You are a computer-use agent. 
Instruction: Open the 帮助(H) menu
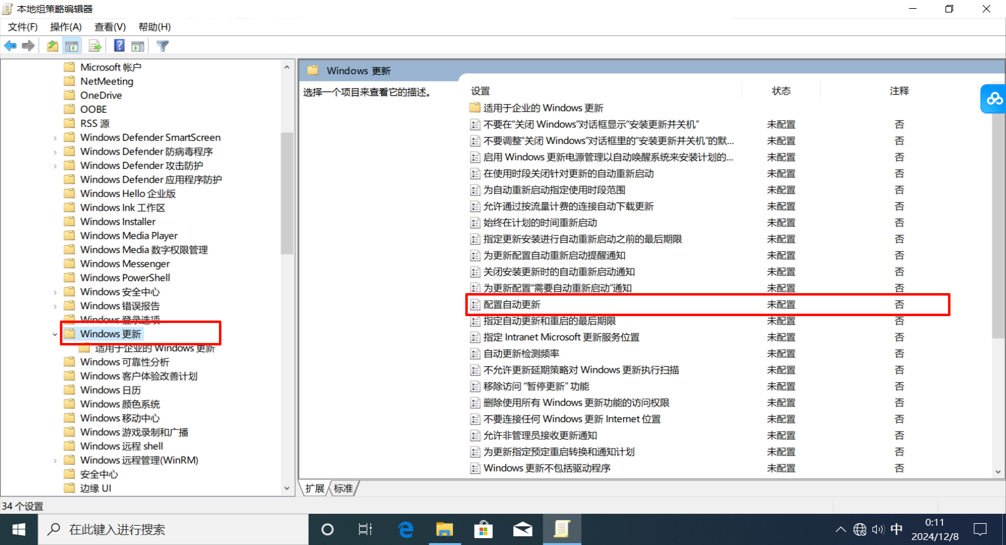click(155, 27)
